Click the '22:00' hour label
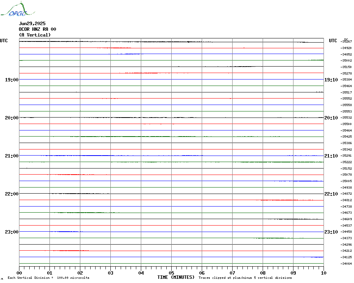The image size is (354, 283). pyautogui.click(x=12, y=194)
